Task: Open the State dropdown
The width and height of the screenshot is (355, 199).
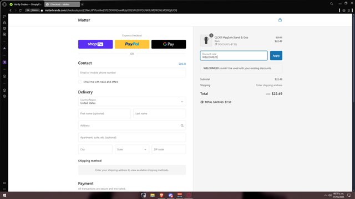Action: pos(132,149)
